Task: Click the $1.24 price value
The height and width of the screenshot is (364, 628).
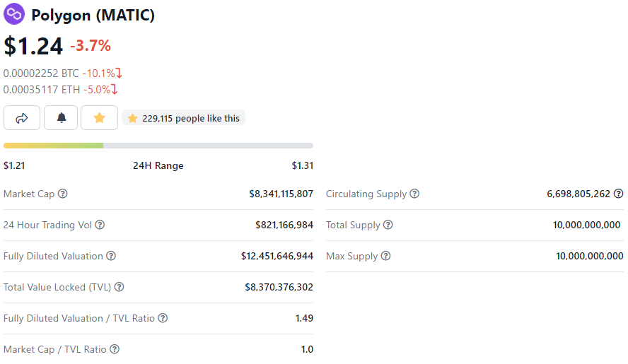Action: [x=33, y=46]
